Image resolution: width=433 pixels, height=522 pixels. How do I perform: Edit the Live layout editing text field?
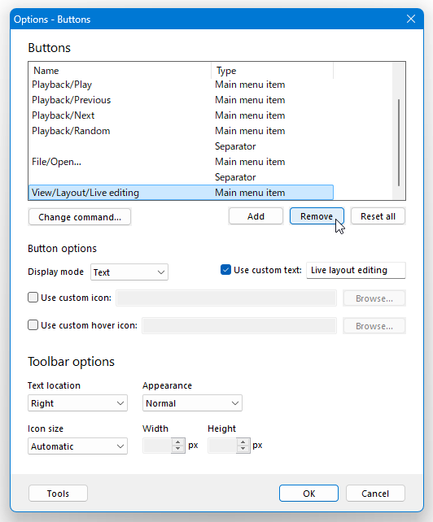(x=356, y=270)
